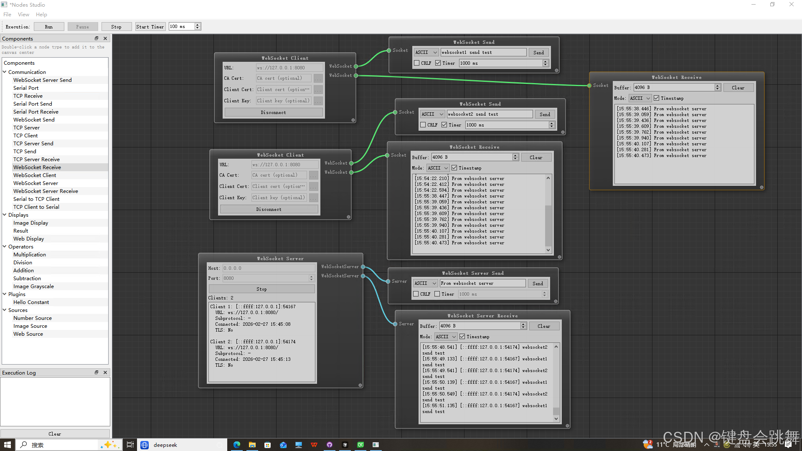Open File Explorer from the taskbar

(x=252, y=445)
